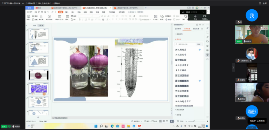Collapse the participants video panel using the arrow
Image resolution: width=269 pixels, height=130 pixels.
coord(233,67)
